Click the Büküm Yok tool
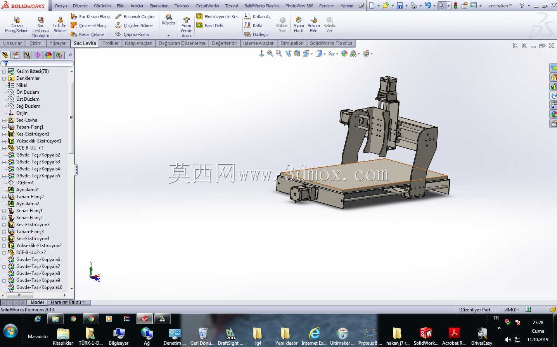The height and width of the screenshot is (347, 557). (282, 25)
